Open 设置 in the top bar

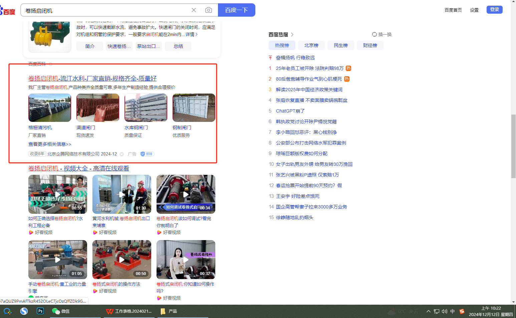click(x=474, y=10)
